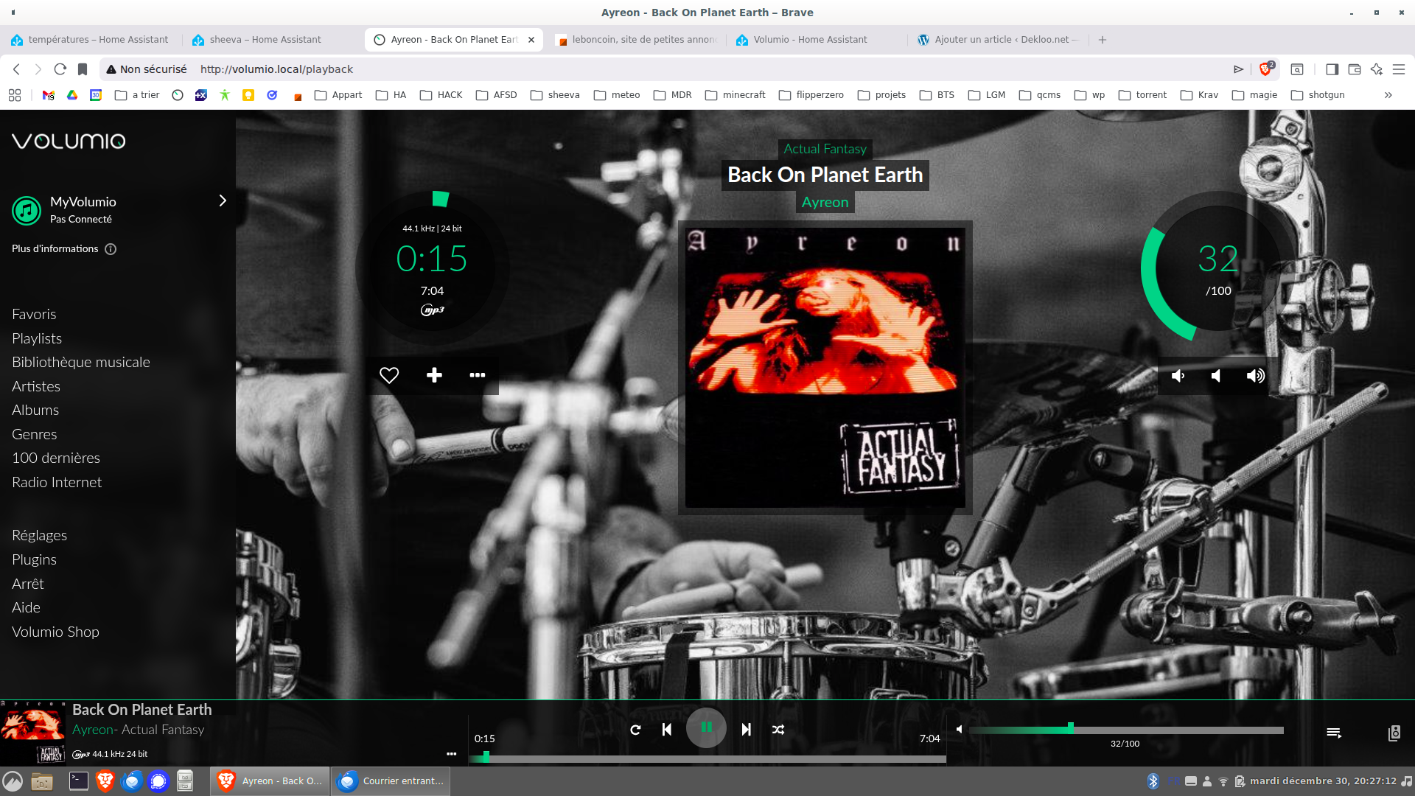Click the Ayreon artist link

click(x=825, y=203)
